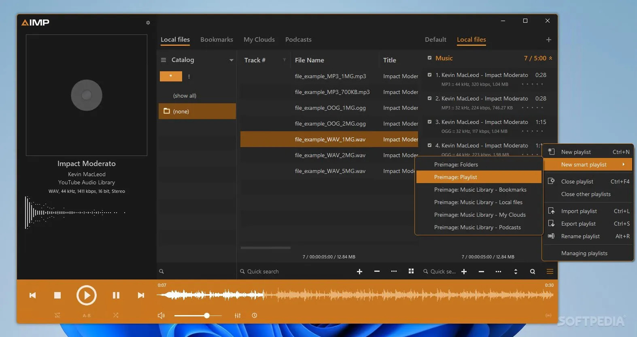Expand the Catalog dropdown arrow
Viewport: 637px width, 337px height.
point(231,60)
